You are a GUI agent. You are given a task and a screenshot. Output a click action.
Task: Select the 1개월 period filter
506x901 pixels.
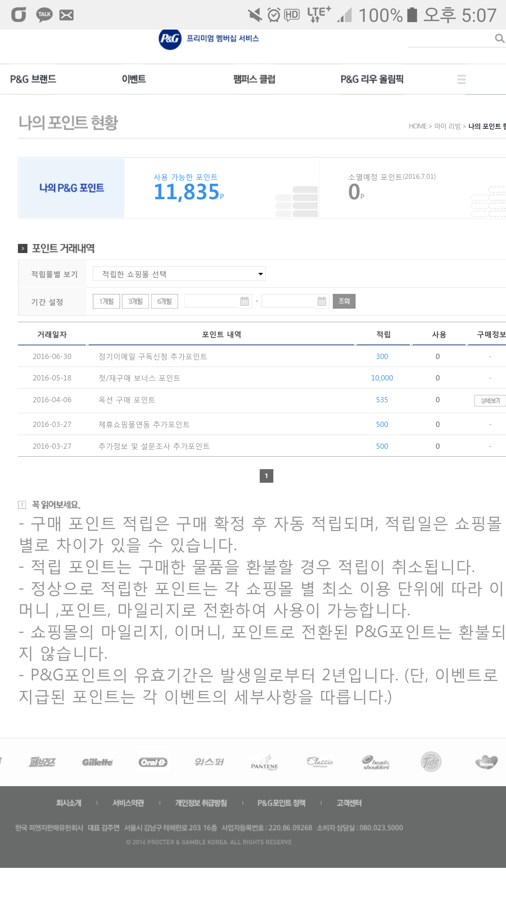pos(106,301)
